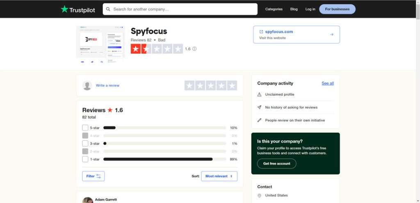Open the Trustpilot logo home link
Viewport: 420px width, 203px height.
(x=78, y=9)
